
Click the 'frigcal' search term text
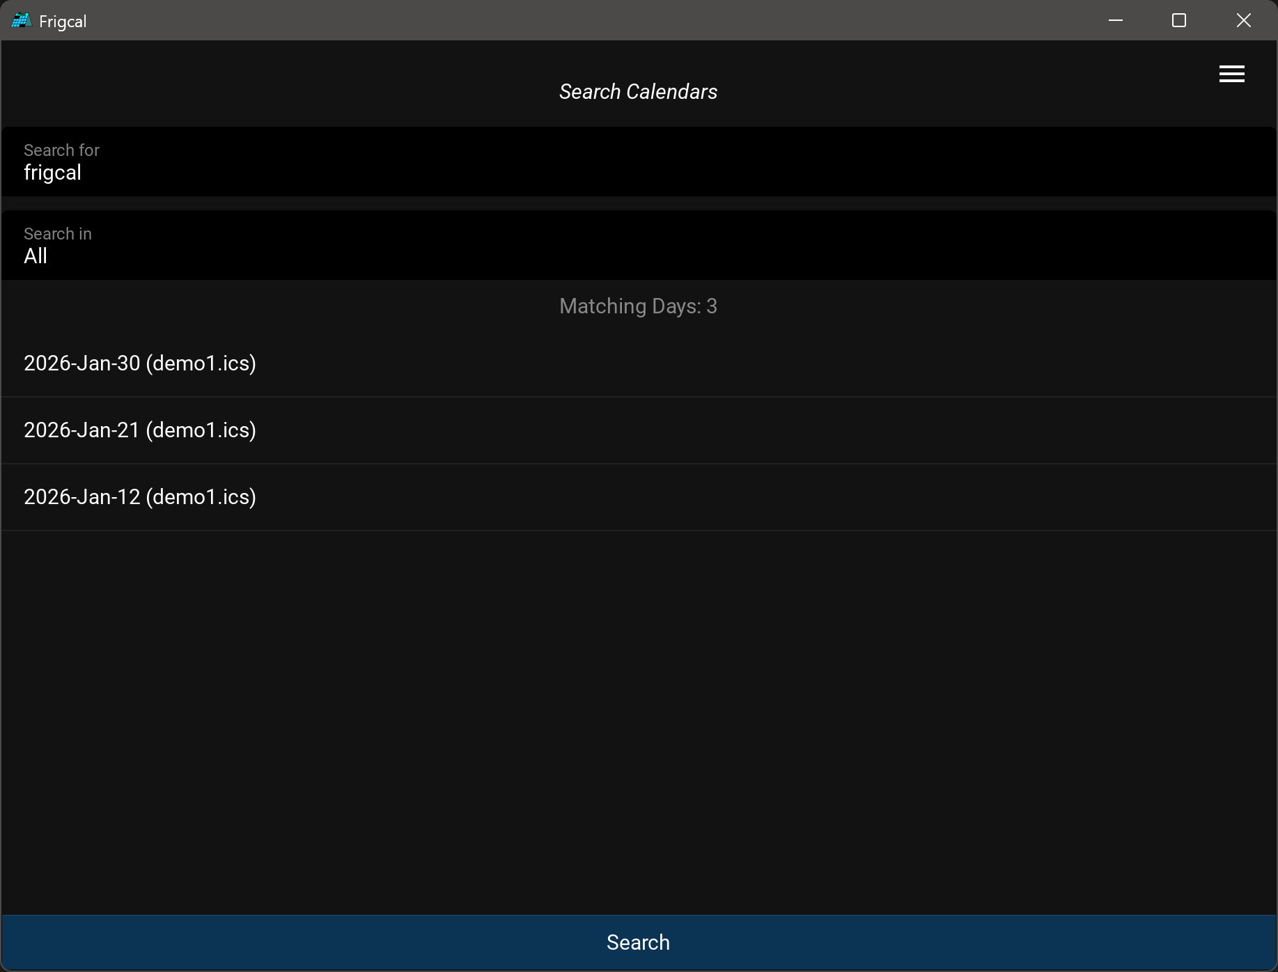click(x=53, y=173)
